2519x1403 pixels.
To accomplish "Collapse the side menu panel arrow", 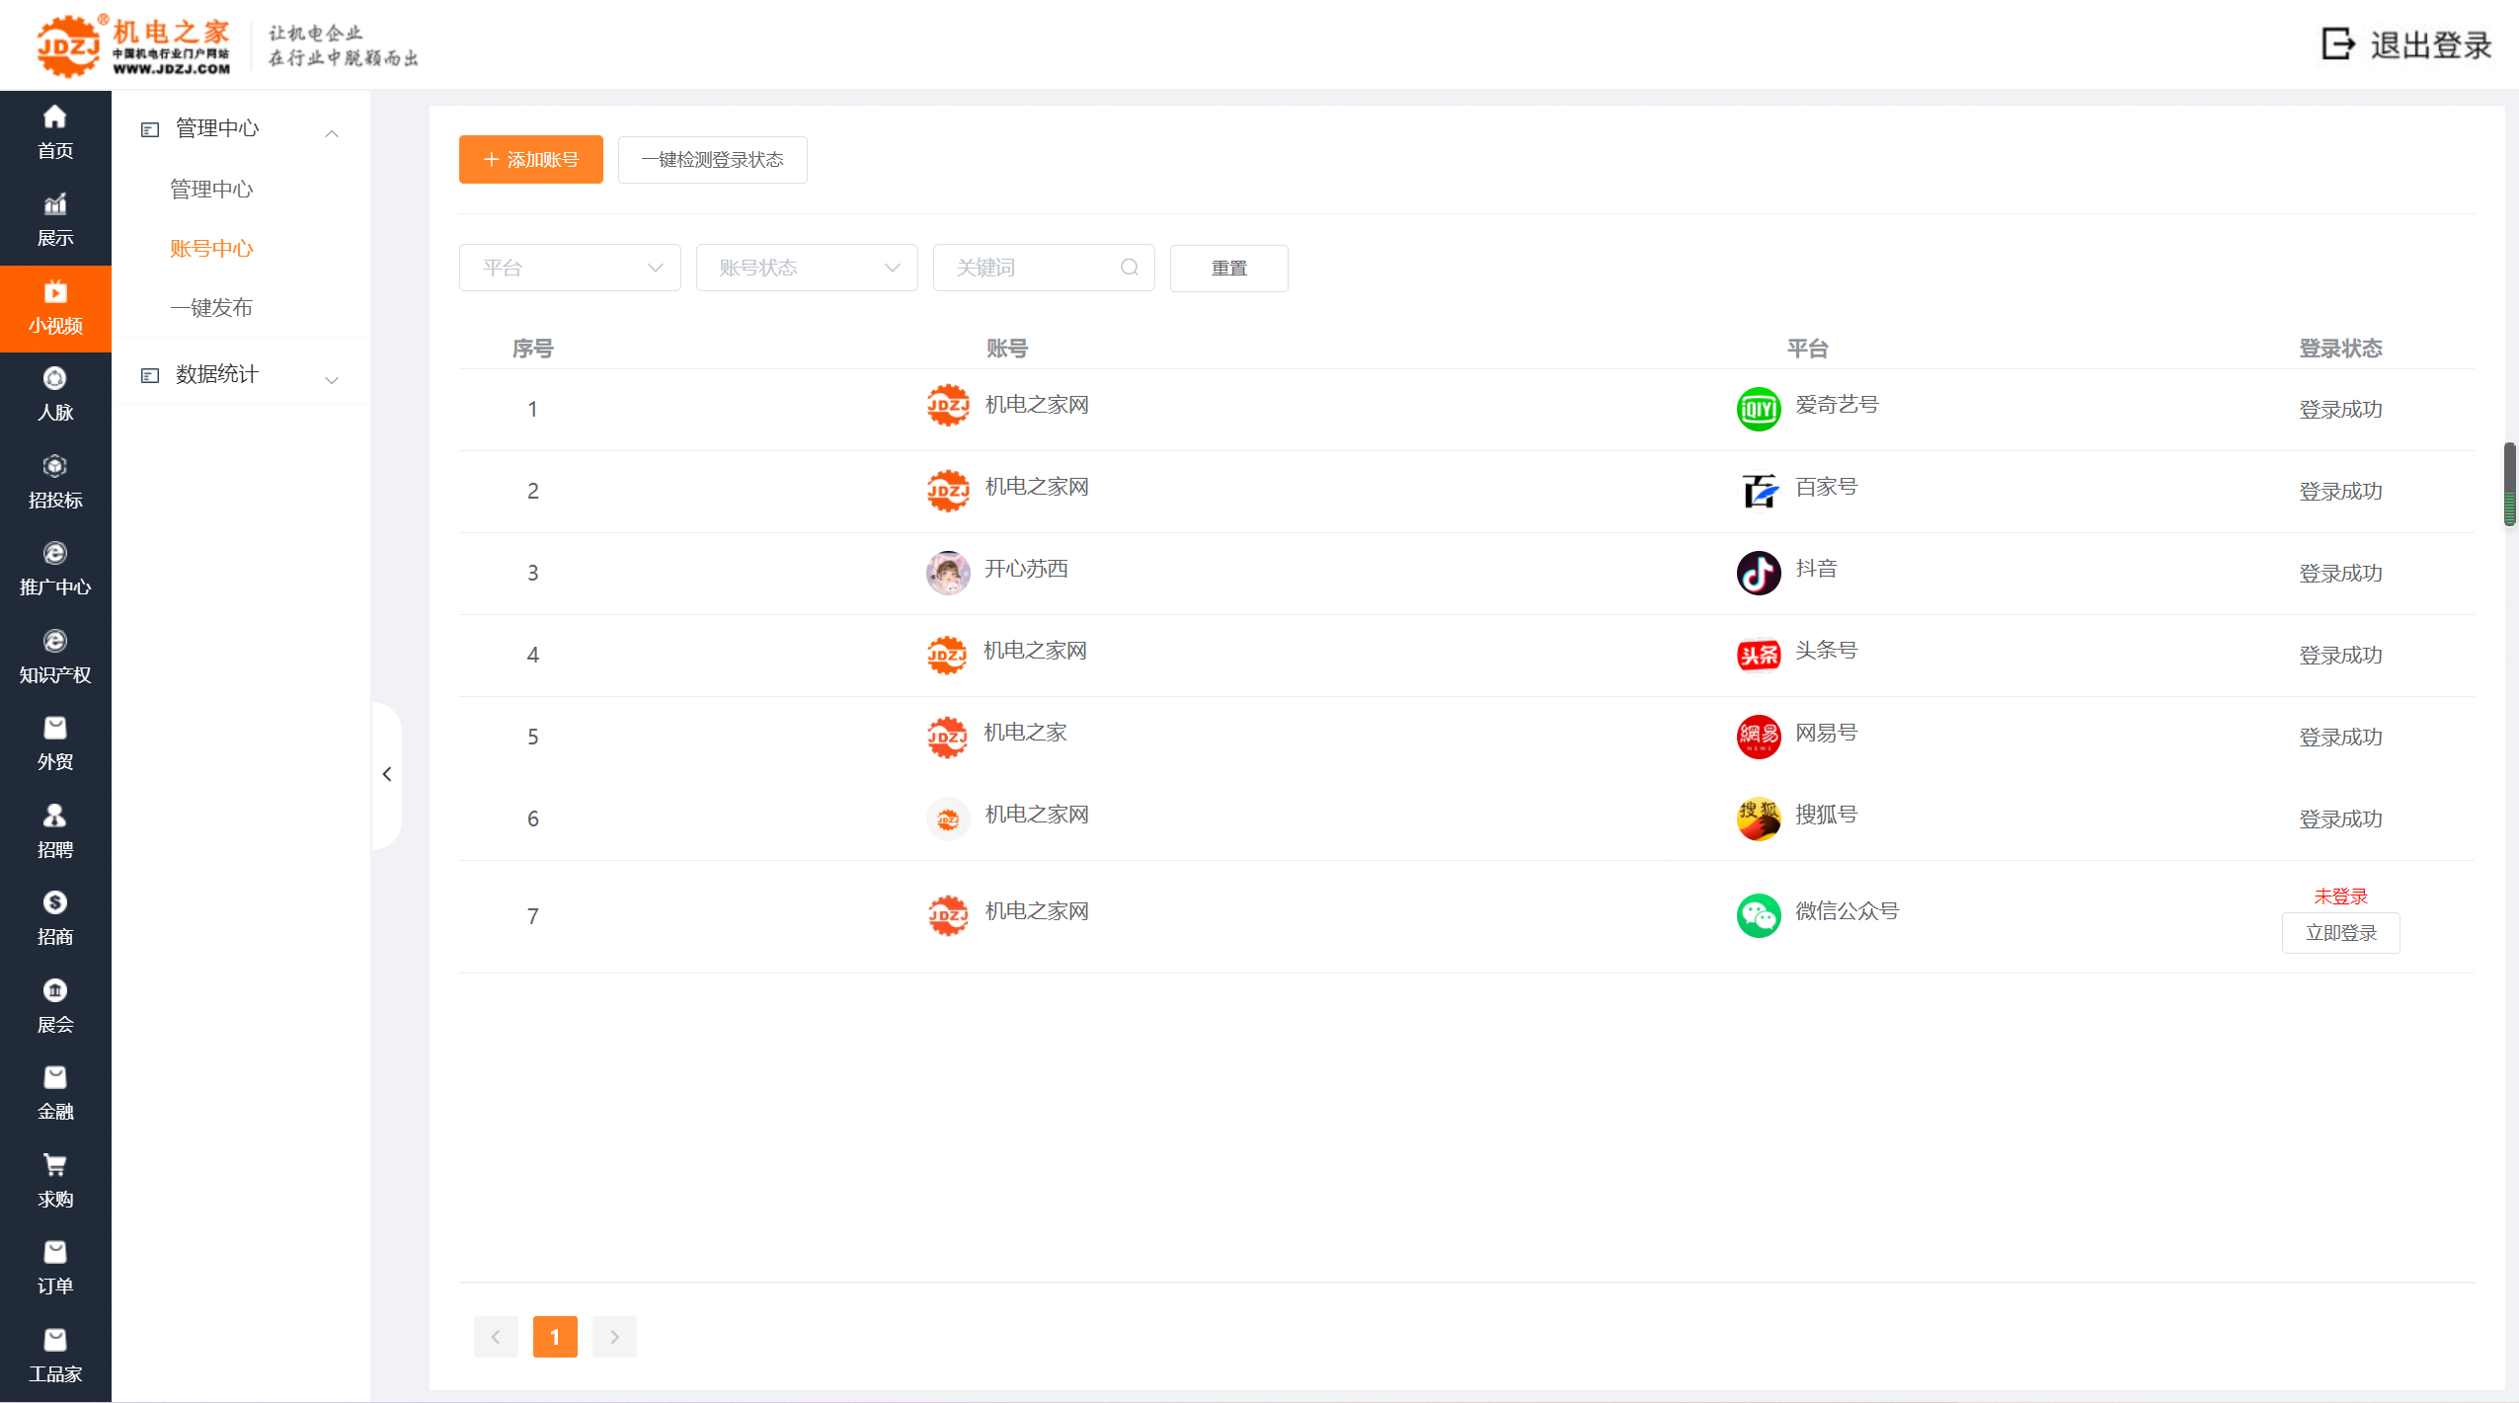I will tap(387, 774).
